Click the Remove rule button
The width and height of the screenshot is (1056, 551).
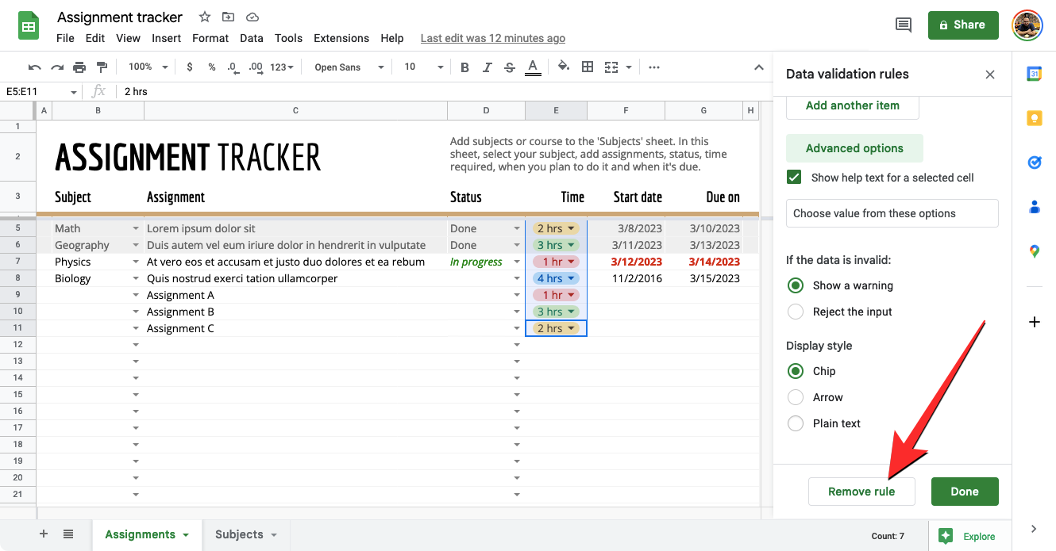tap(861, 492)
